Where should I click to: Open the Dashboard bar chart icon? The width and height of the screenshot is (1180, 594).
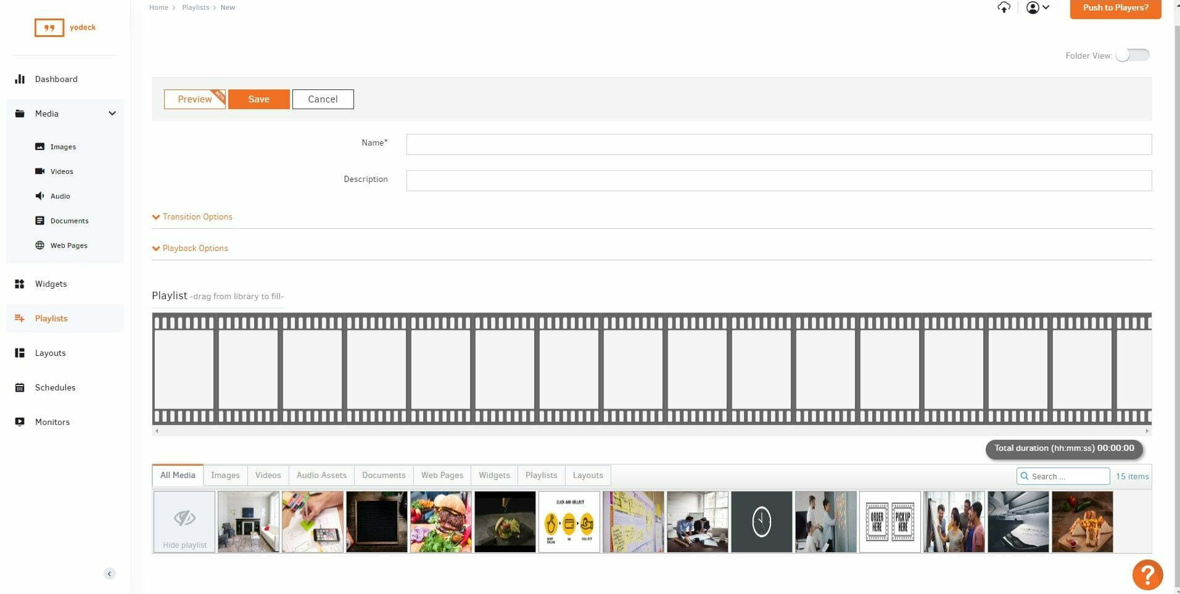pyautogui.click(x=20, y=79)
